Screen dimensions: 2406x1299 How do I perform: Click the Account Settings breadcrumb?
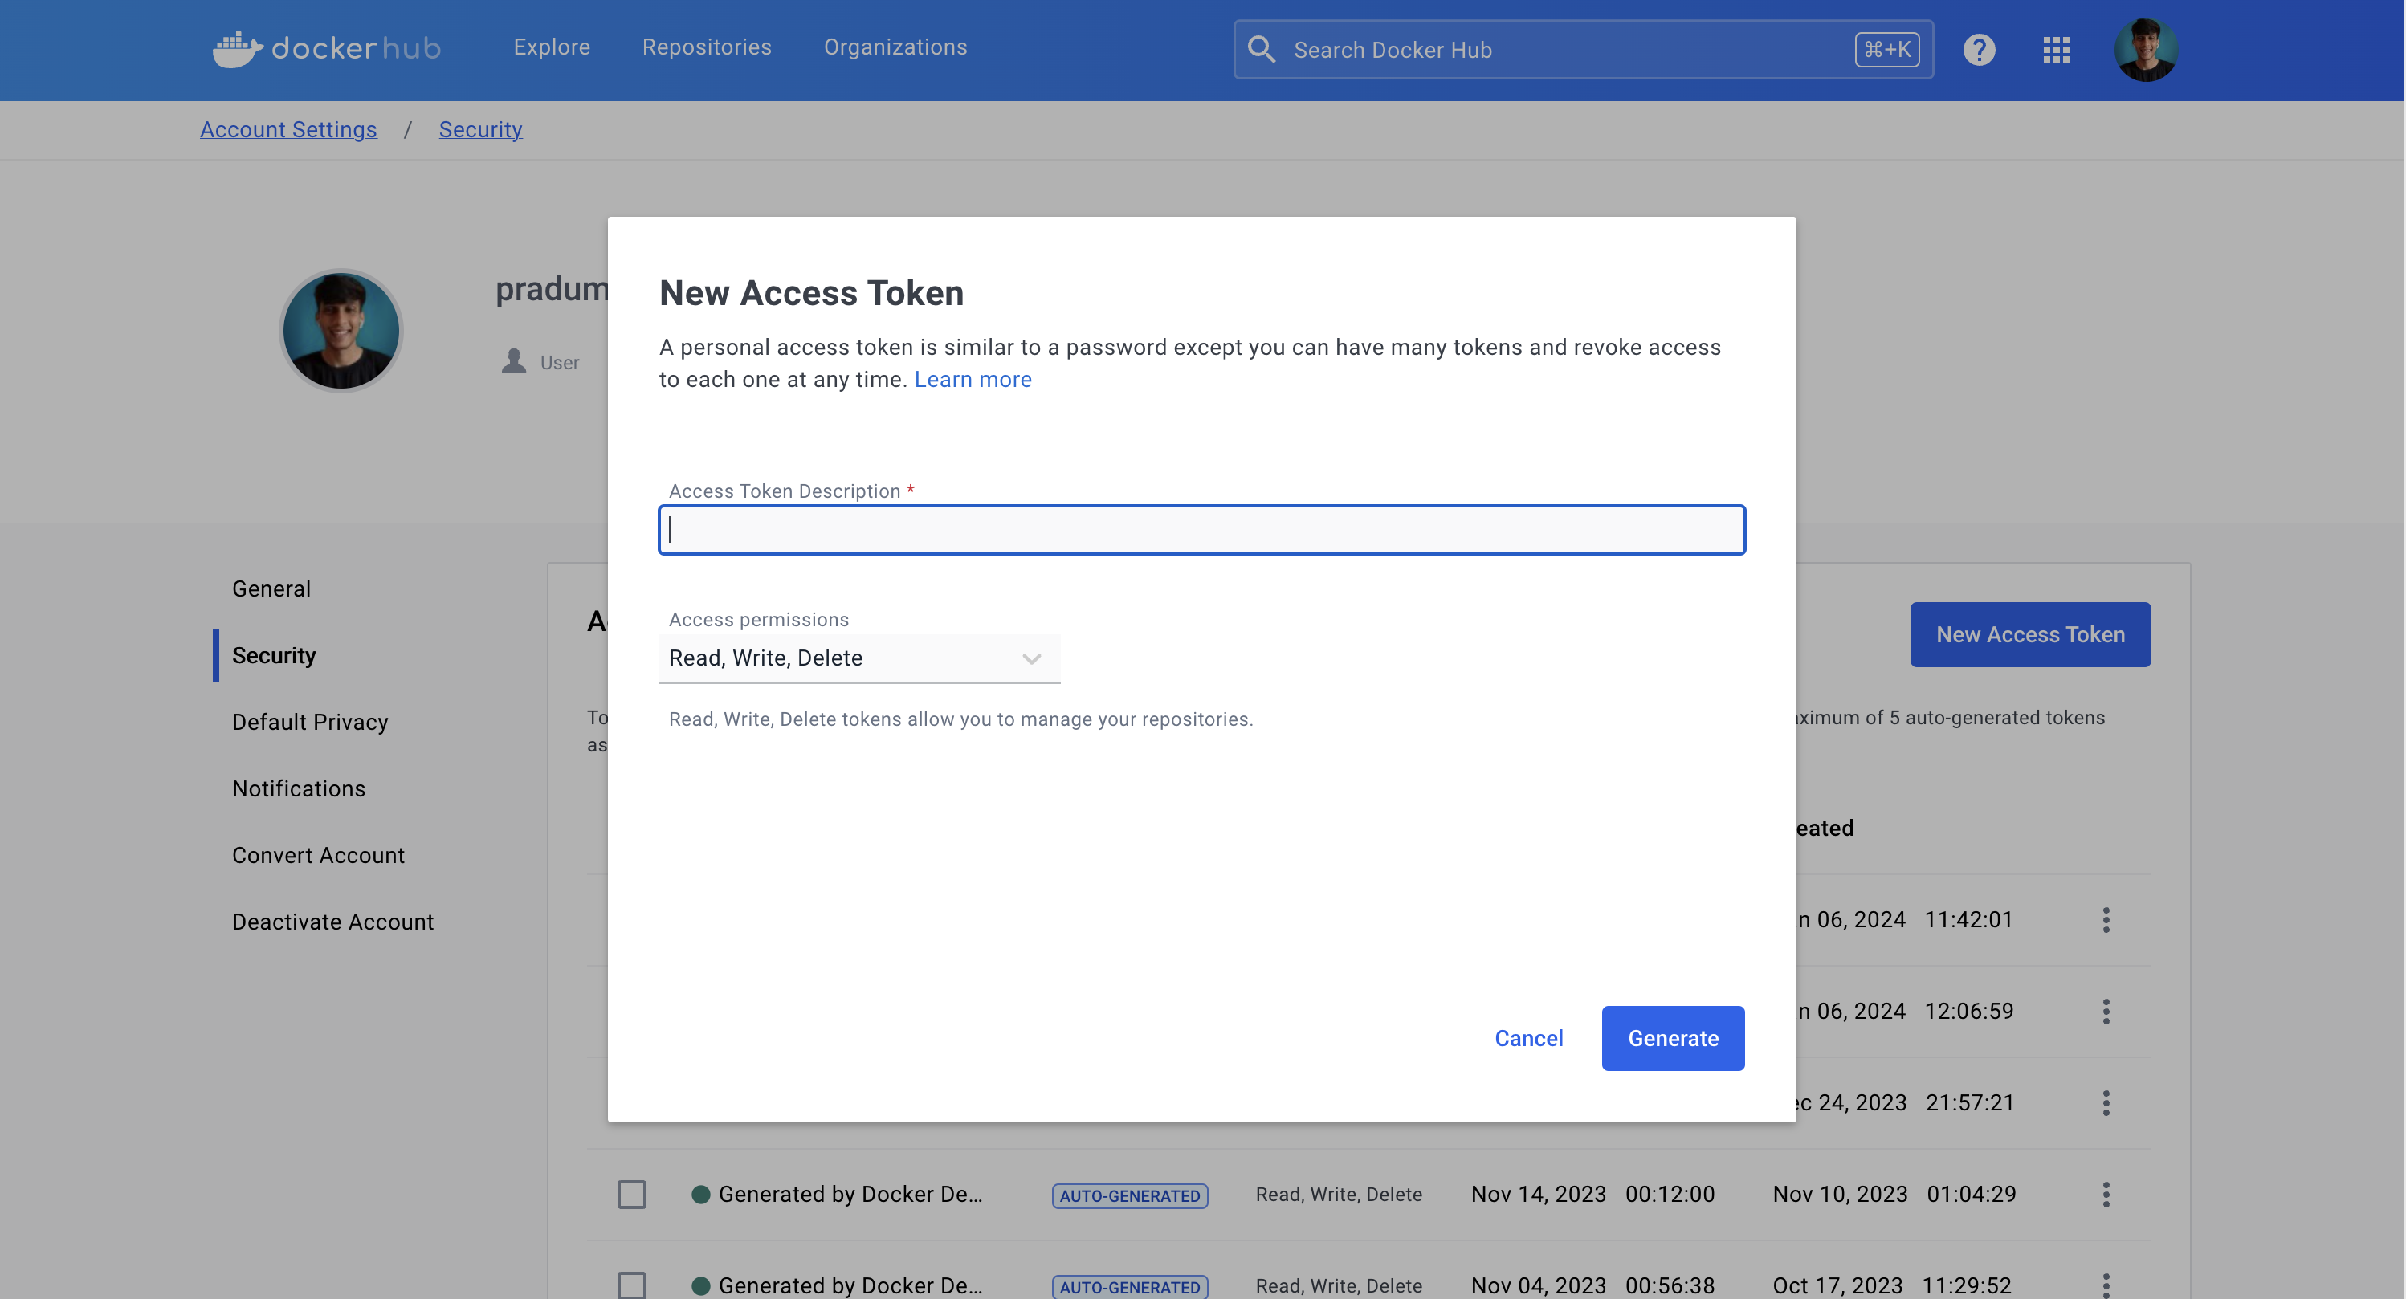click(287, 129)
